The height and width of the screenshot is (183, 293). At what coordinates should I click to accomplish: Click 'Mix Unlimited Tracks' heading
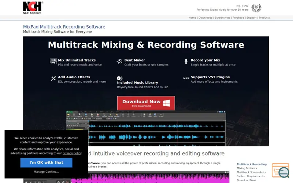click(77, 60)
